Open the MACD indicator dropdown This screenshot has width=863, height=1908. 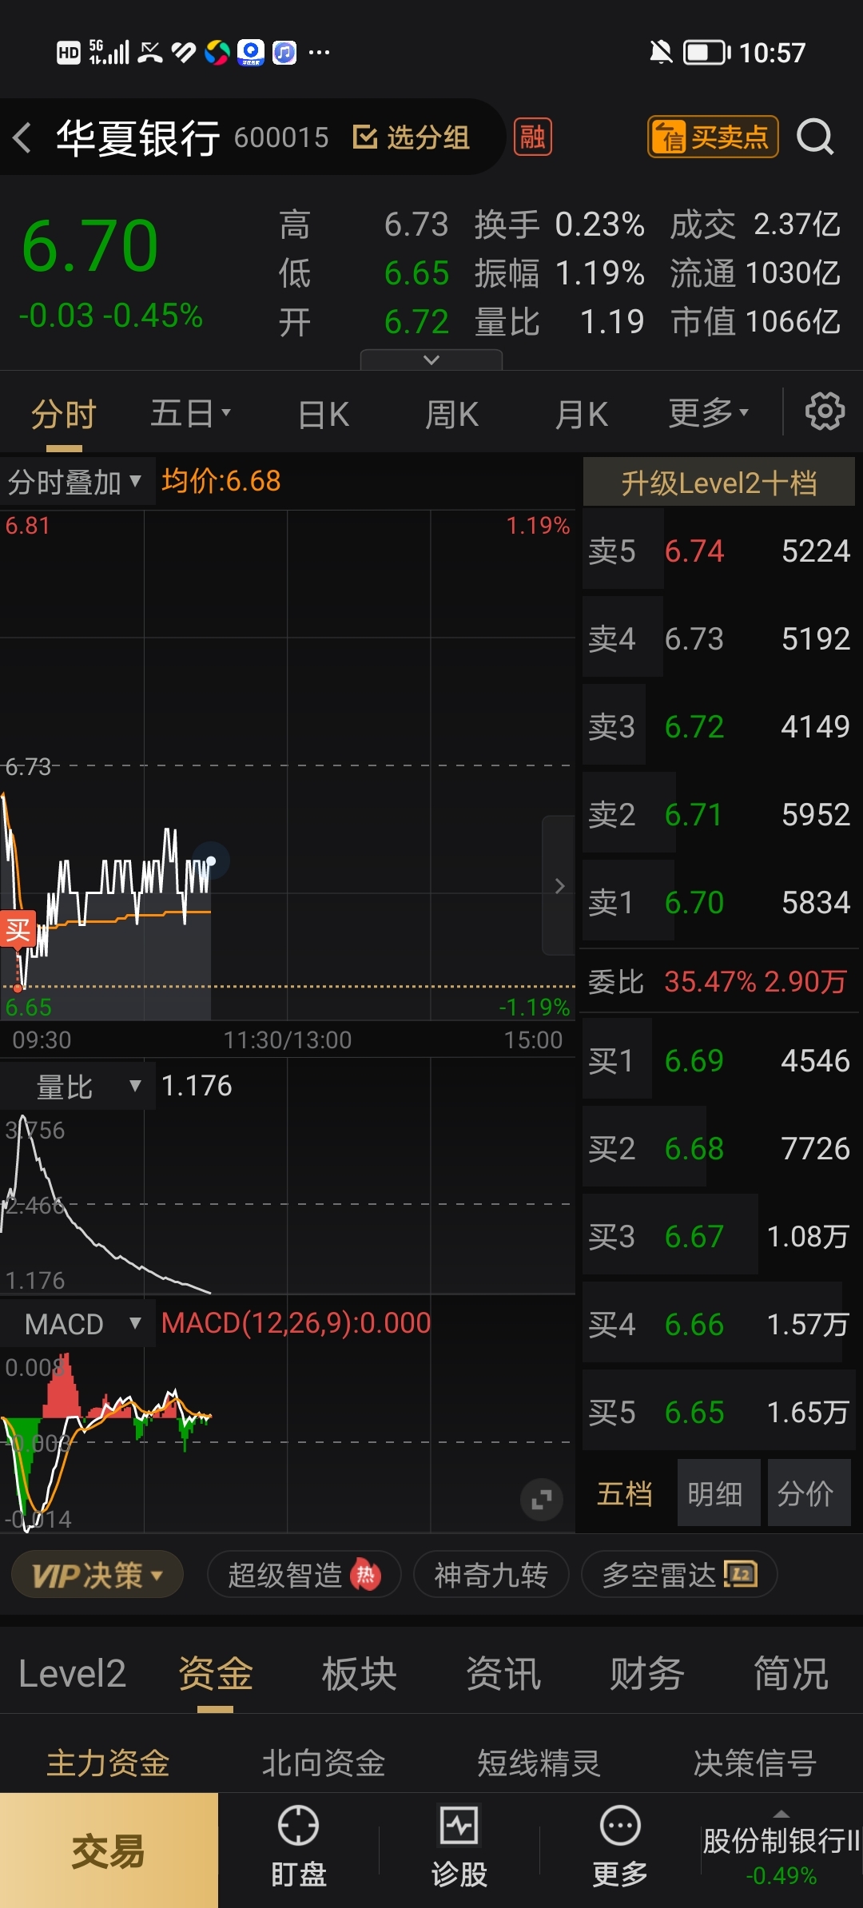pyautogui.click(x=78, y=1324)
